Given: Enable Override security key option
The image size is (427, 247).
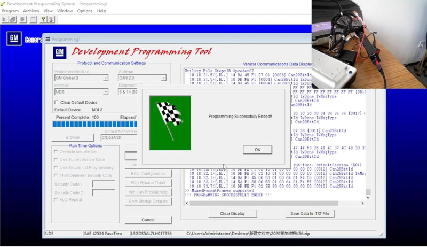Looking at the screenshot, I should [56, 152].
